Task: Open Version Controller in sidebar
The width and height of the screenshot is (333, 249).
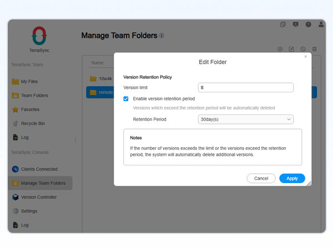Action: (x=38, y=197)
